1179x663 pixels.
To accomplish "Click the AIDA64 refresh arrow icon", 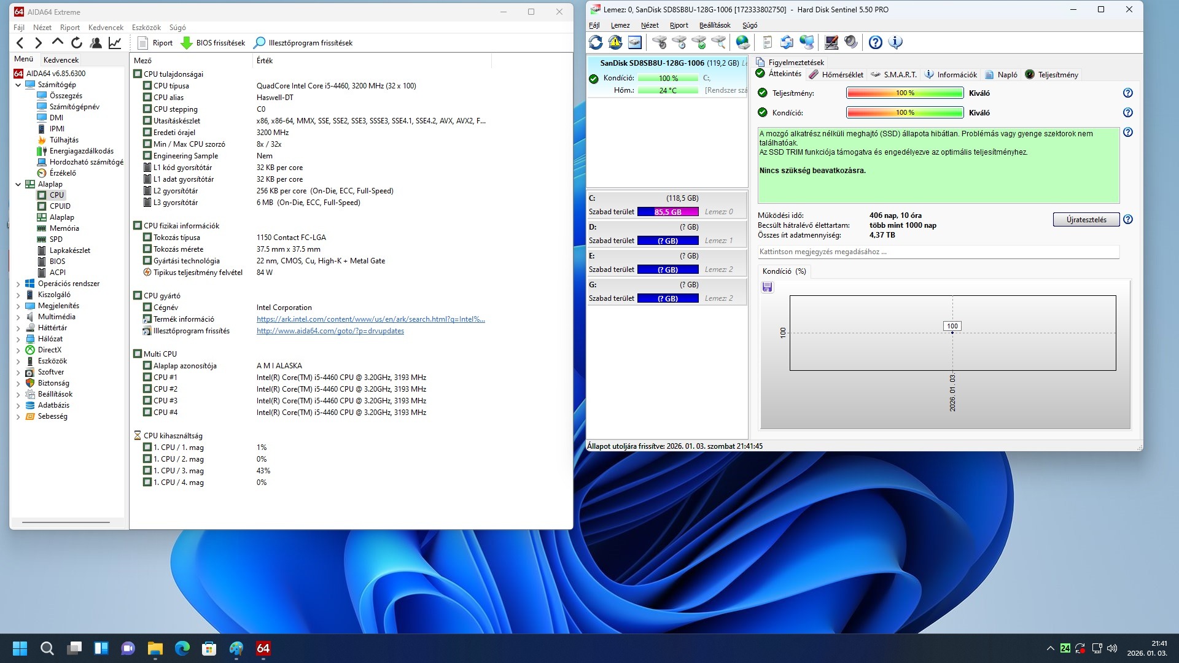I will 77,43.
